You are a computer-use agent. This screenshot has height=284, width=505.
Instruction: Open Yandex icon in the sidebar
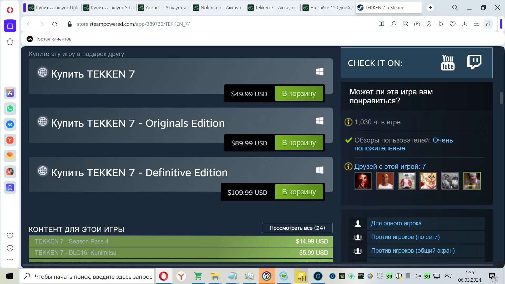pyautogui.click(x=10, y=140)
